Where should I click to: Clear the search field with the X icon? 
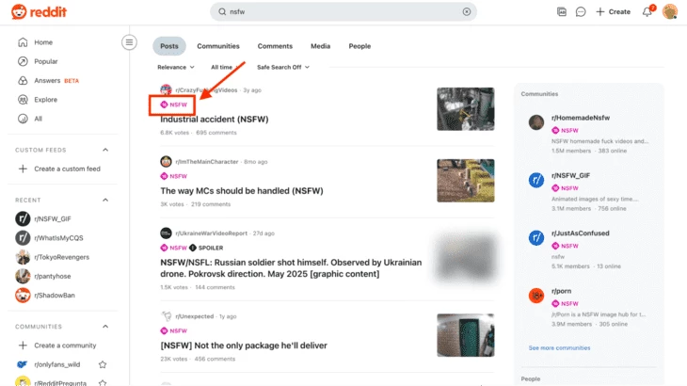[x=467, y=12]
